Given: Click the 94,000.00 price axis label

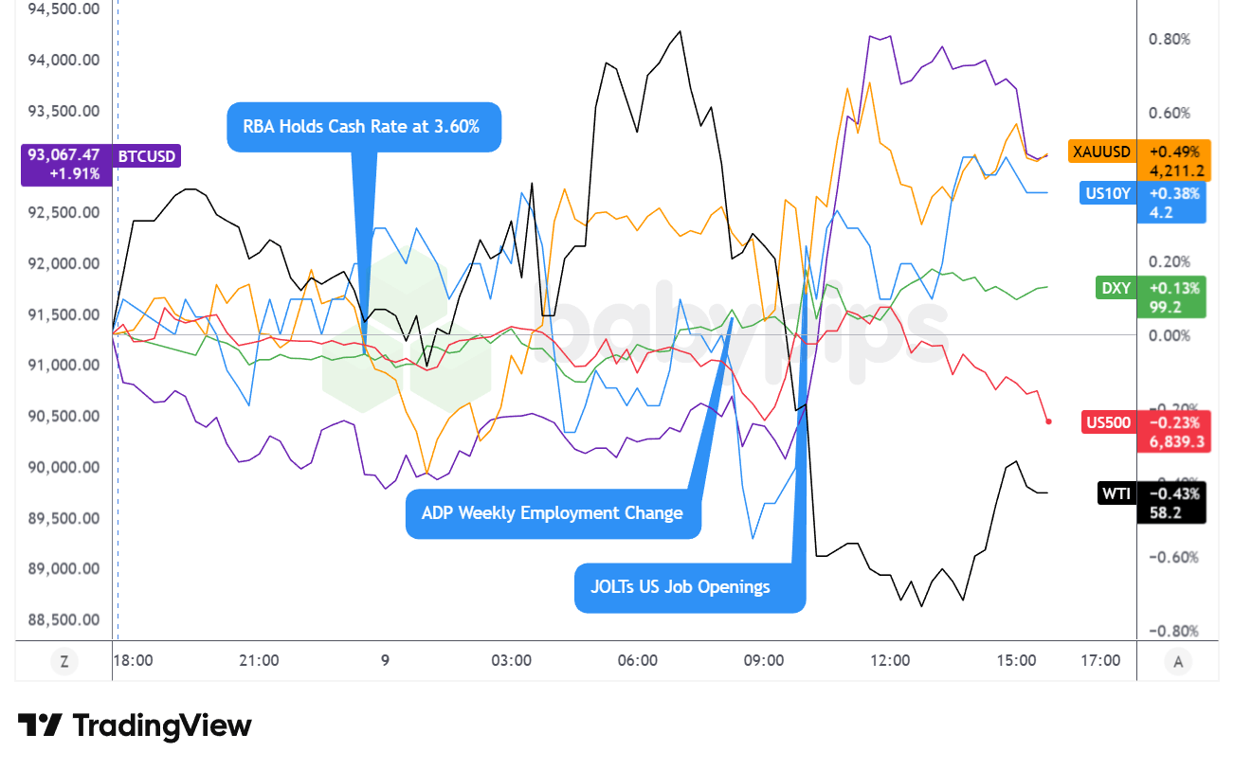Looking at the screenshot, I should [65, 60].
